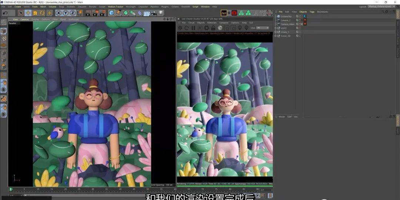Select the Move tool

(28, 13)
